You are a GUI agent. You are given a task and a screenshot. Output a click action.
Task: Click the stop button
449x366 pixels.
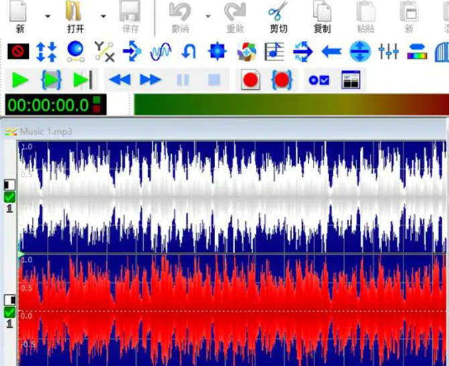coord(214,80)
